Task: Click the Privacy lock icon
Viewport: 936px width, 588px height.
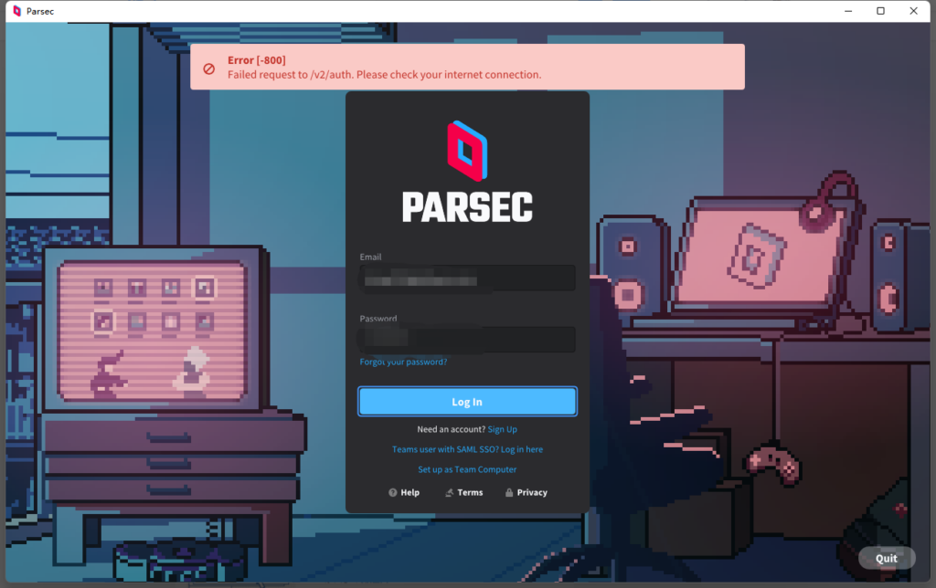Action: [x=508, y=492]
